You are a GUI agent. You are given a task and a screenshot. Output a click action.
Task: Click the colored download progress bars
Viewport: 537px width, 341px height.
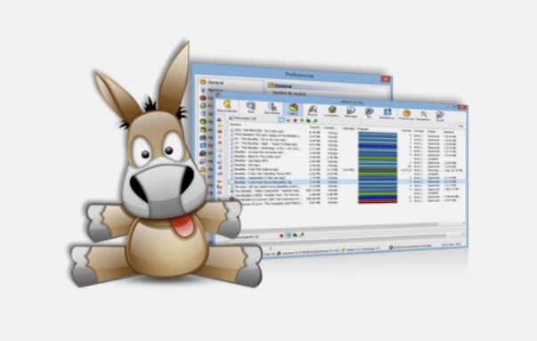pos(378,167)
